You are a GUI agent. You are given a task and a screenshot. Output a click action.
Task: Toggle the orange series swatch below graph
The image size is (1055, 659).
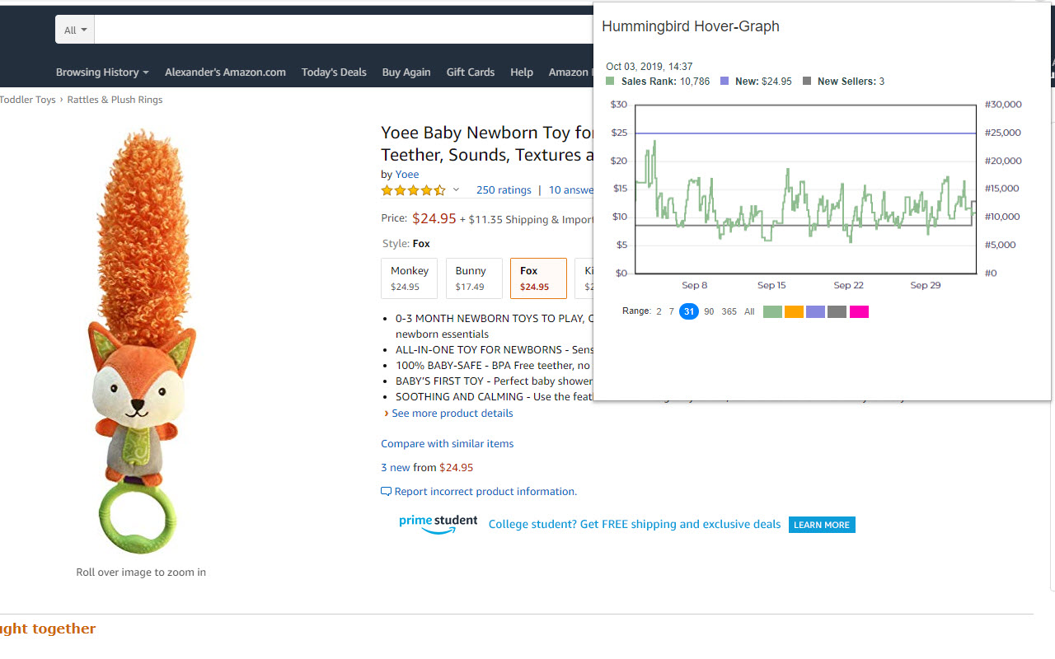pos(794,312)
